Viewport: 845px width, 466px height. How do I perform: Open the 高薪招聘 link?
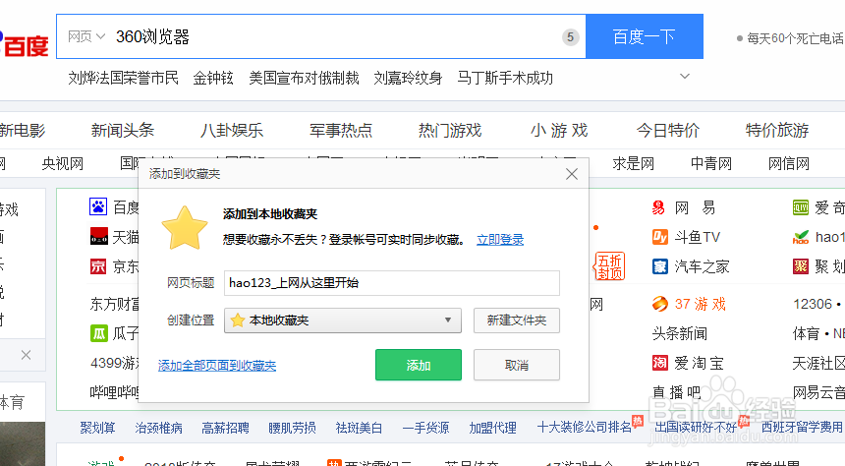coord(225,428)
